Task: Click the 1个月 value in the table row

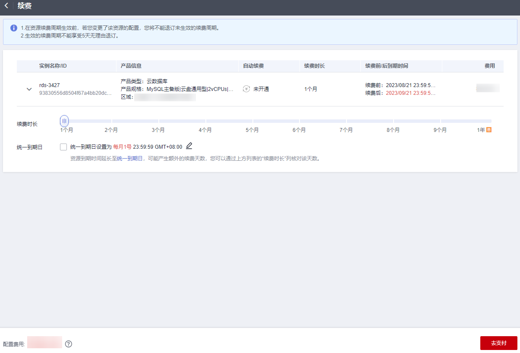Action: (311, 89)
